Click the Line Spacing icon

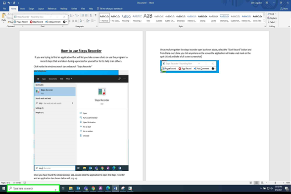tap(81, 21)
